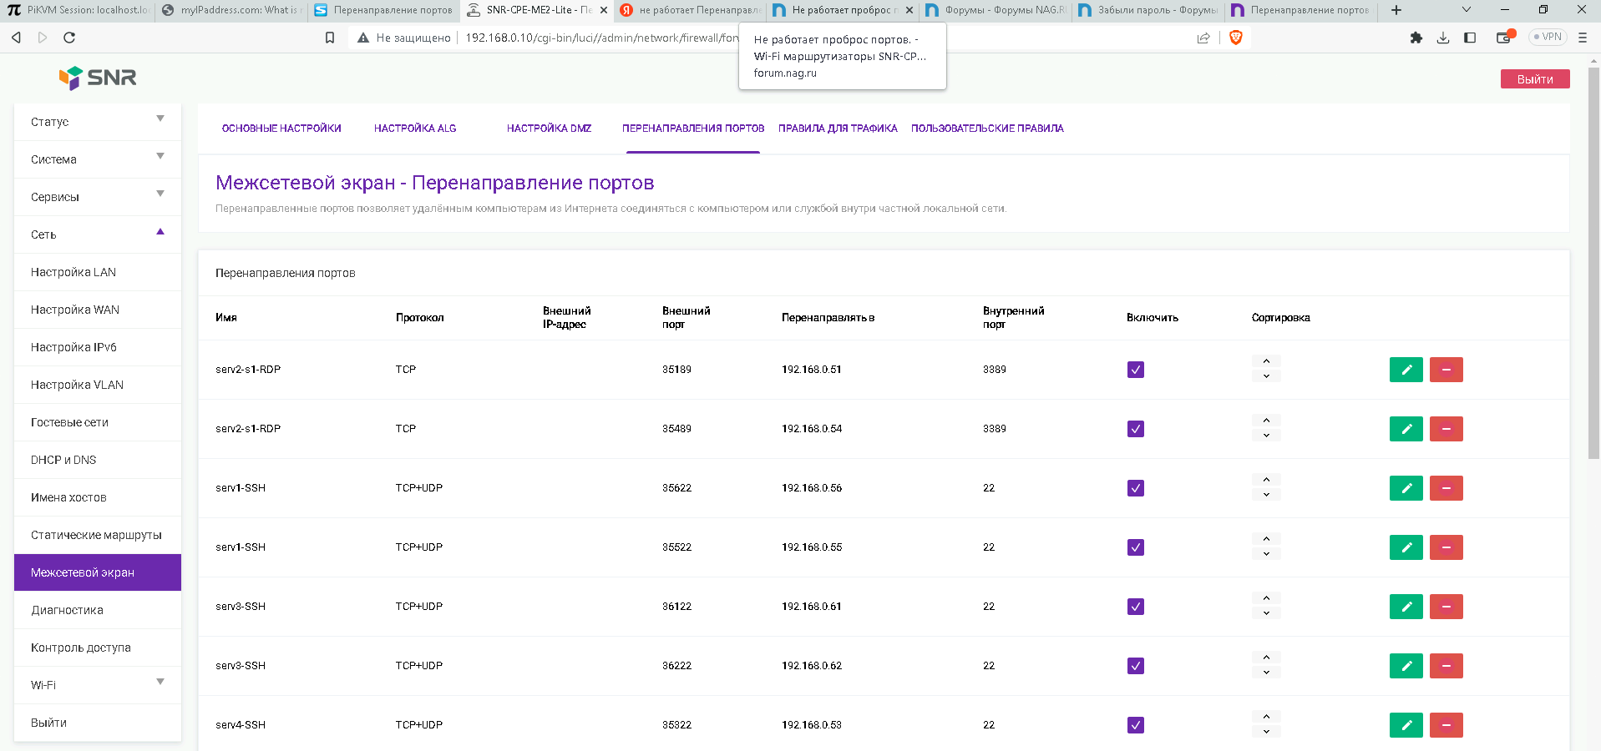The image size is (1601, 751).
Task: Move the 192.168.0.62 rule up in sorting
Action: pyautogui.click(x=1266, y=658)
